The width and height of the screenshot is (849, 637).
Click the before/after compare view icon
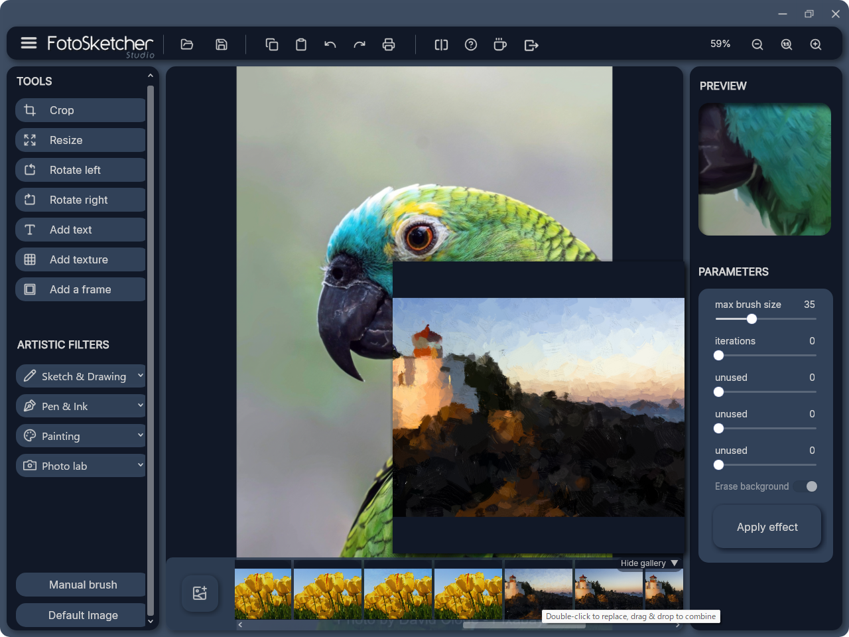click(x=441, y=44)
